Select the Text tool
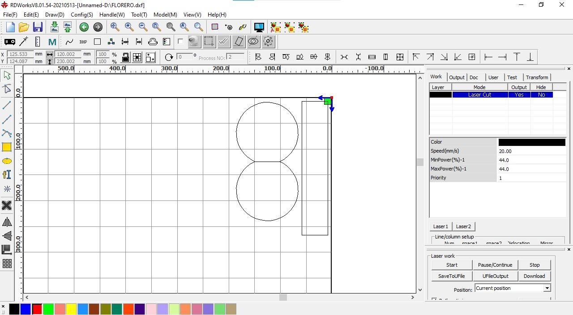The height and width of the screenshot is (315, 573). click(7, 175)
